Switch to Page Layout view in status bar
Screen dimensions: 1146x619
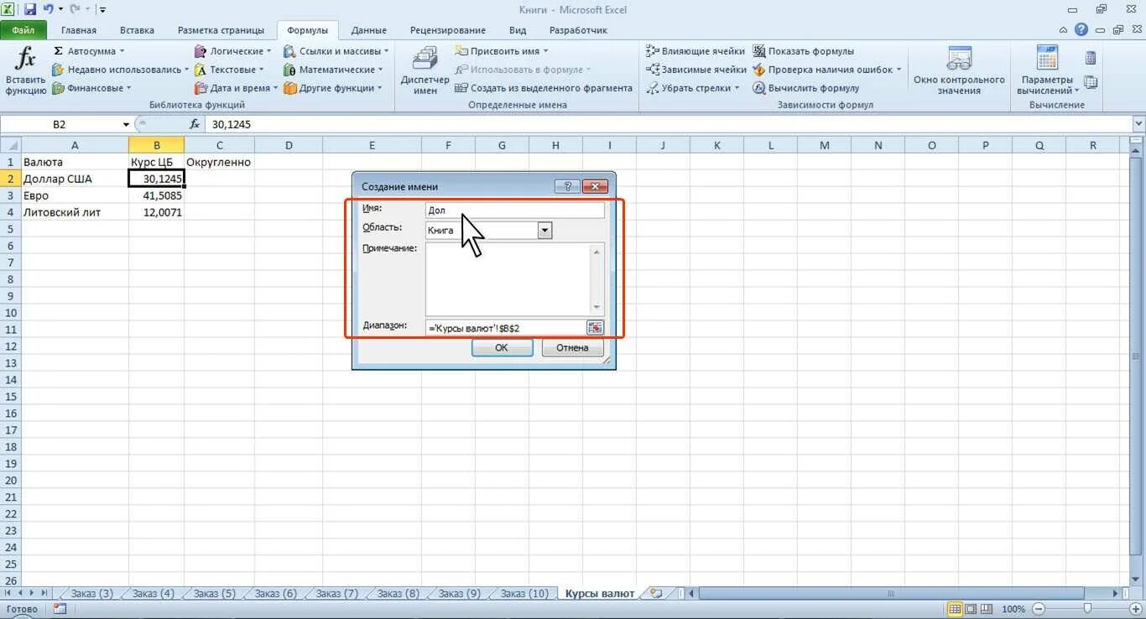tap(970, 609)
